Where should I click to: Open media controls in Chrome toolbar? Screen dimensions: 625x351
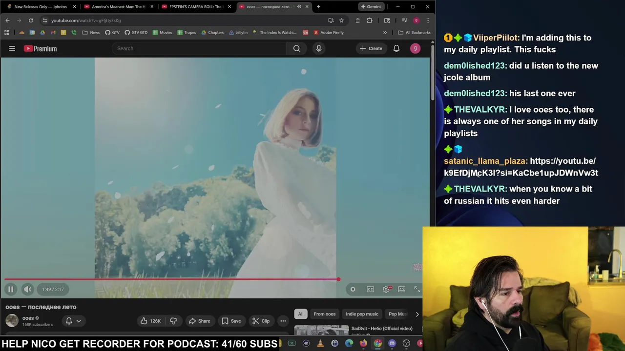point(404,20)
